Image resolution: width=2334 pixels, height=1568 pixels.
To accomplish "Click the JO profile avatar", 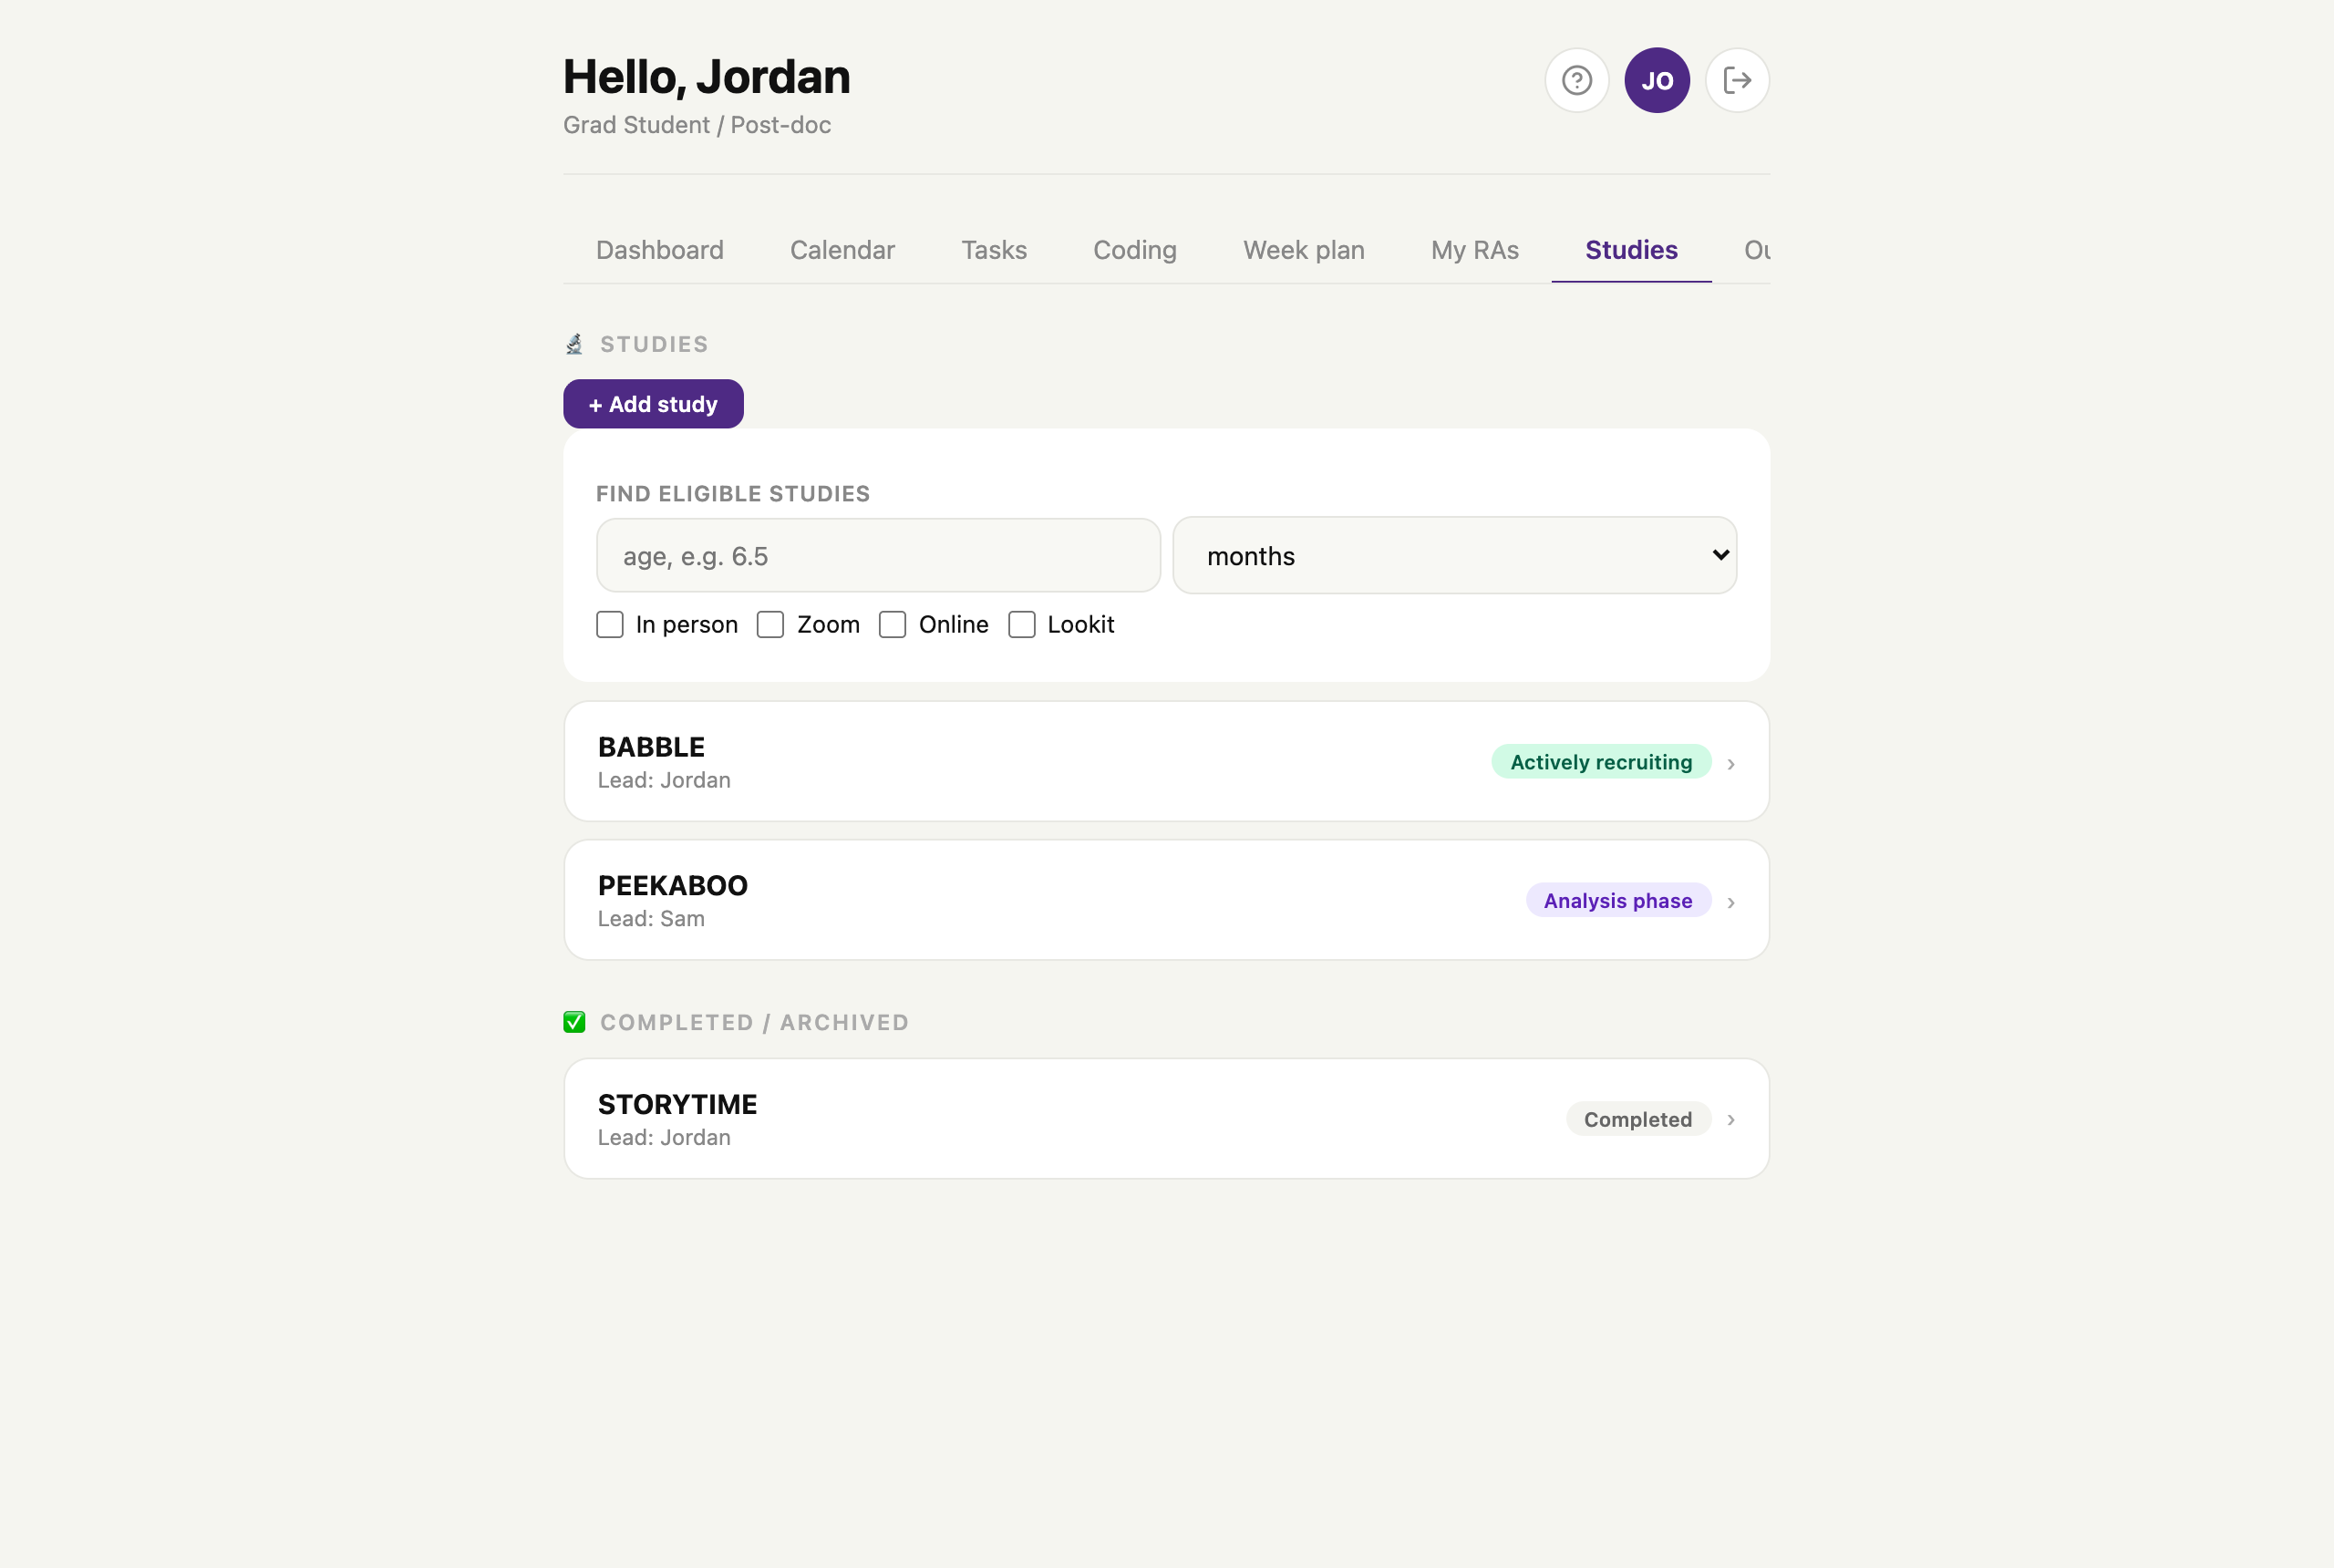I will click(1656, 80).
